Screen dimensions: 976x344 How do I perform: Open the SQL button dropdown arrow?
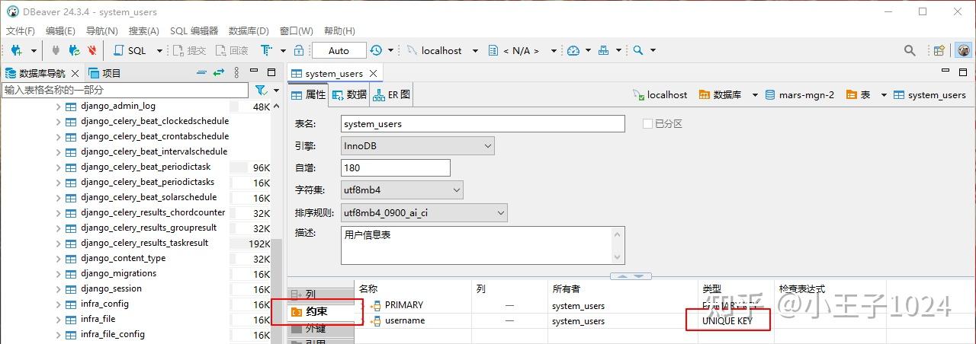click(x=159, y=50)
